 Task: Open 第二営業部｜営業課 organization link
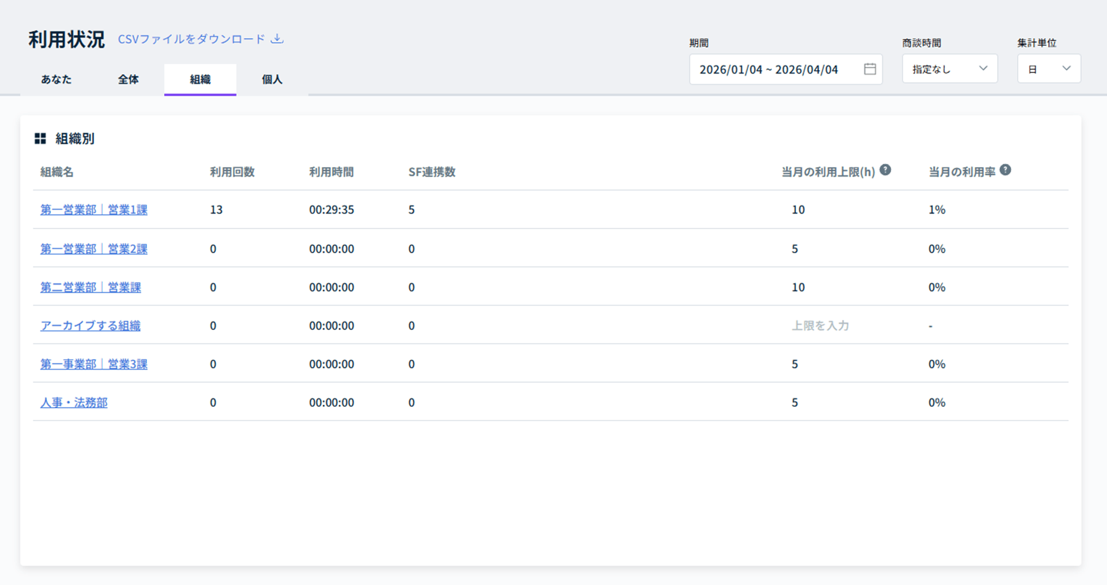90,287
